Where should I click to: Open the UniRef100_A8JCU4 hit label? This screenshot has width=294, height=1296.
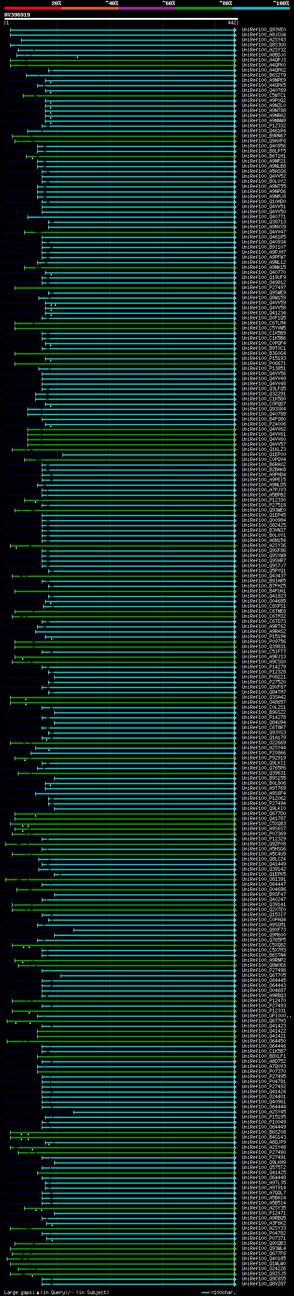263,35
